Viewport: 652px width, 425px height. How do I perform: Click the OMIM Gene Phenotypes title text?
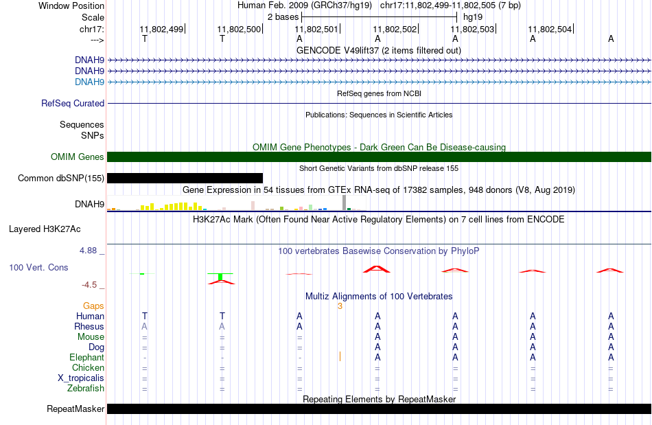tap(379, 147)
